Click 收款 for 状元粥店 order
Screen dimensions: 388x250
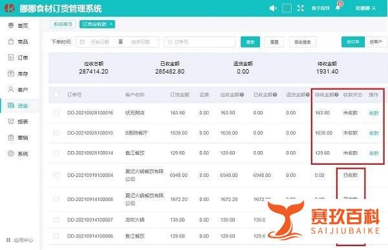coord(374,113)
